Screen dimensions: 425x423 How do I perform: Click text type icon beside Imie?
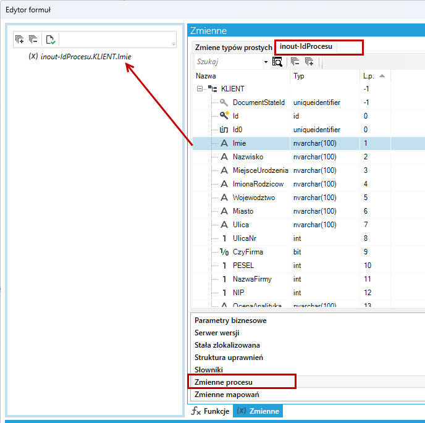[x=224, y=143]
